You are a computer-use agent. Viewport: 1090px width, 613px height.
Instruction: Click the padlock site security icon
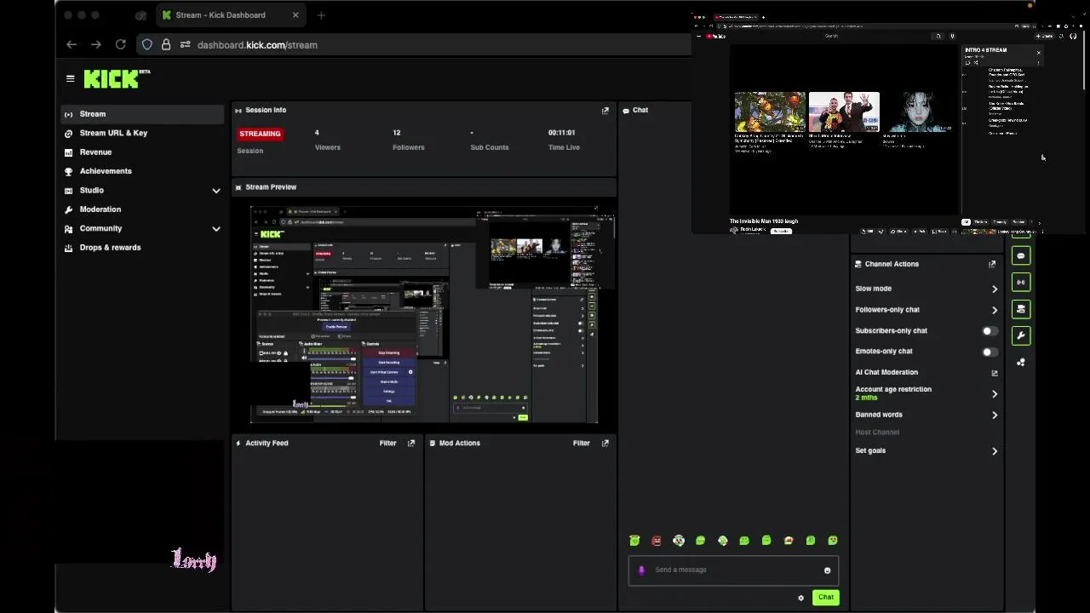point(166,44)
